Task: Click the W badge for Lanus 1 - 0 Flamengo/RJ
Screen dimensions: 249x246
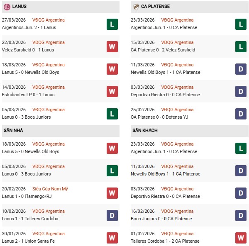Action: pyautogui.click(x=112, y=193)
